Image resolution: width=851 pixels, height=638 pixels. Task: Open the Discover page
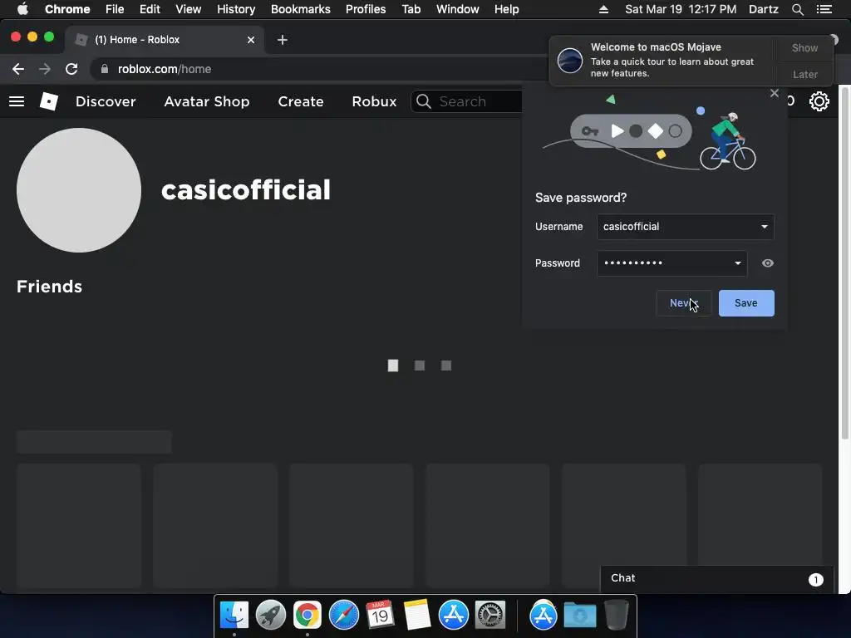pyautogui.click(x=106, y=101)
